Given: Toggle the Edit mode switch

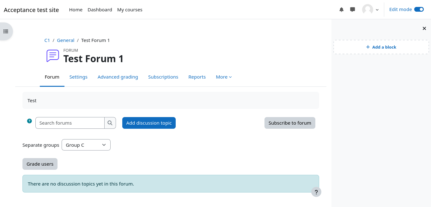Looking at the screenshot, I should coord(419,9).
